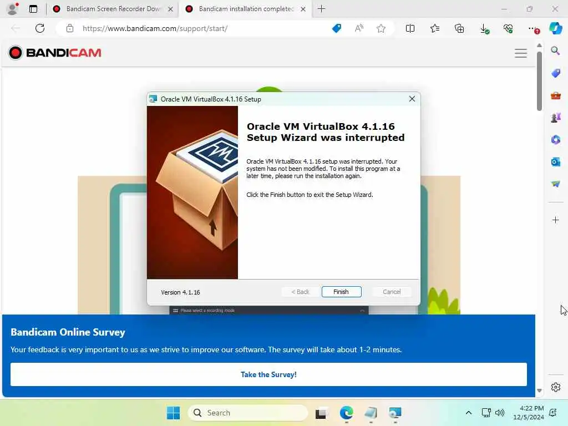Open the profile account icon

point(13,9)
